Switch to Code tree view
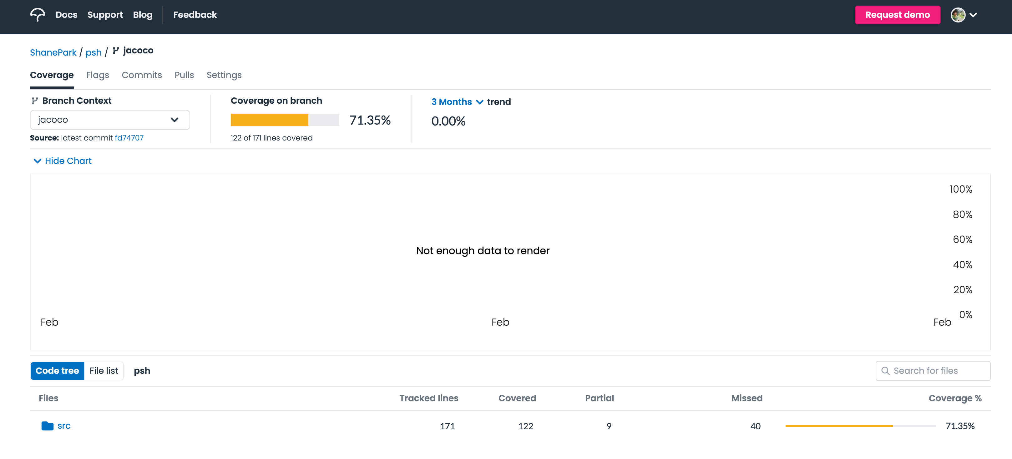 (57, 371)
